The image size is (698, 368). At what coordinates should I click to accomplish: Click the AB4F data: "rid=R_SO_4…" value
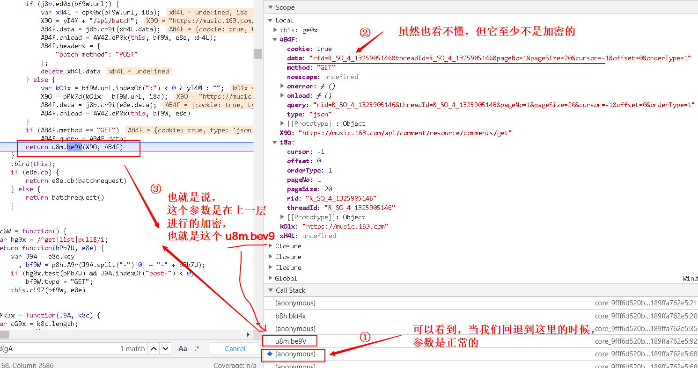[500, 58]
